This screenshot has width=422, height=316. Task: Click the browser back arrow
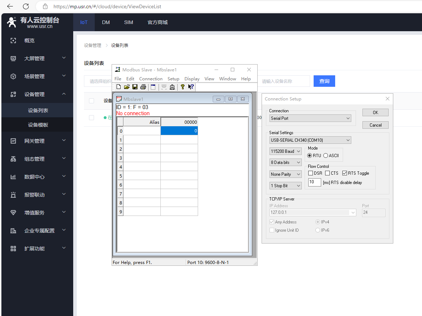(x=10, y=6)
